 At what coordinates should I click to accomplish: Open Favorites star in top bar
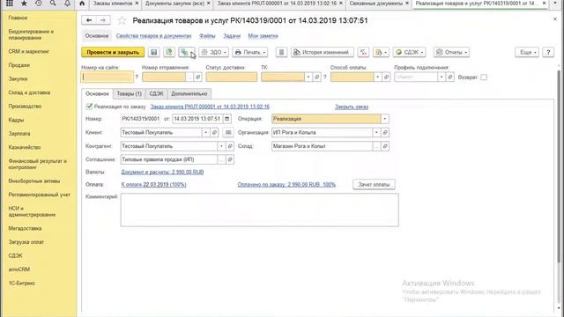click(x=24, y=4)
